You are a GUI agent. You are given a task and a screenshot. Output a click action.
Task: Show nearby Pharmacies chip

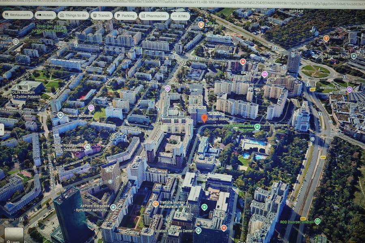pos(154,16)
